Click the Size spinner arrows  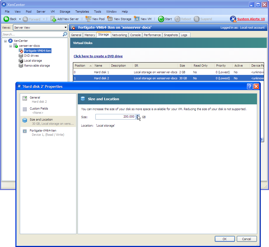coord(137,117)
